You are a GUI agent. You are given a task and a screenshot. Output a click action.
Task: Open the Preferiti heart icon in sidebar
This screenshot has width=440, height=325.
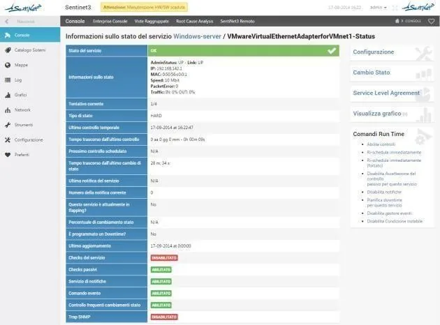(8, 155)
